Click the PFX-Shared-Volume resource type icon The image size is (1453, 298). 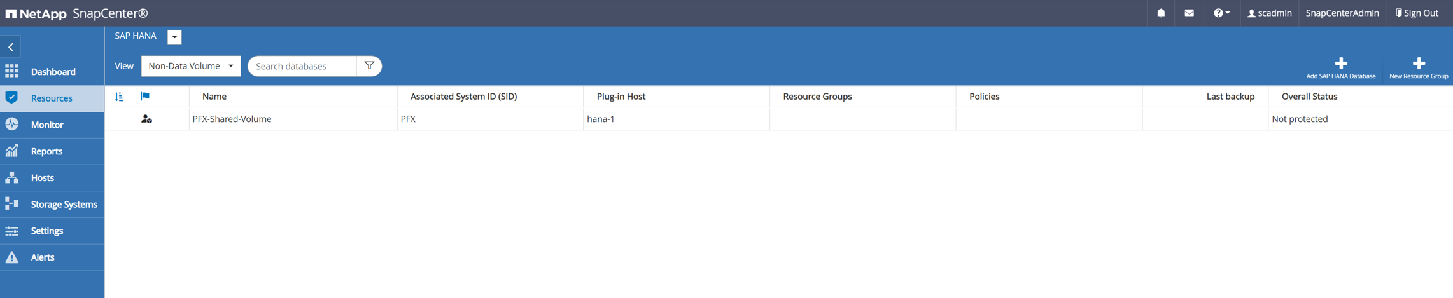pos(146,119)
